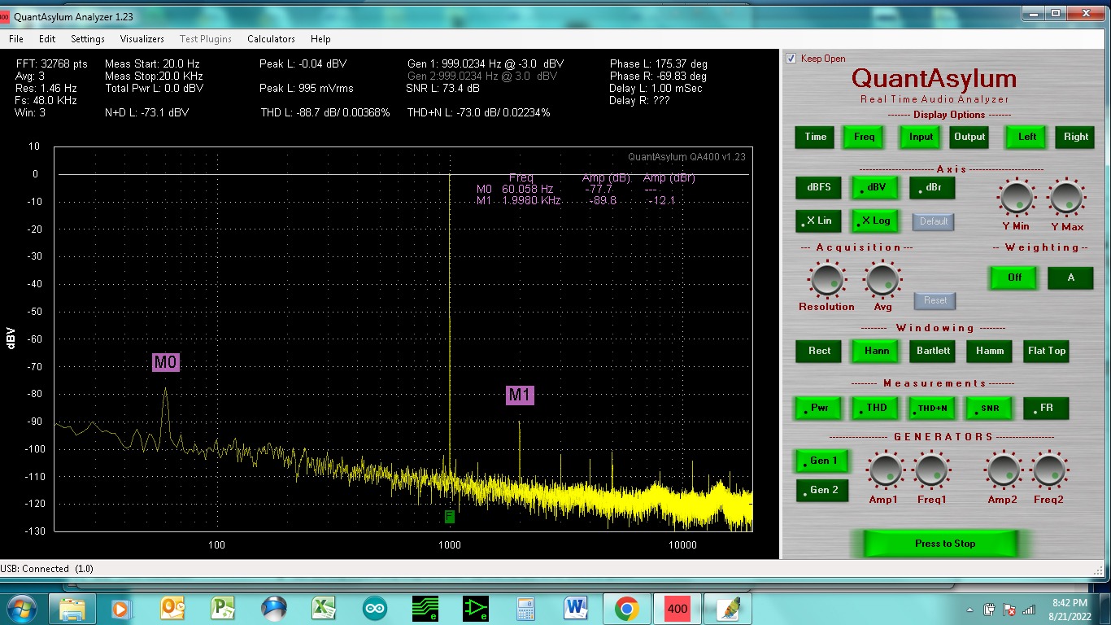This screenshot has height=625, width=1111.
Task: Click the Y Min knob
Action: pos(1017,198)
